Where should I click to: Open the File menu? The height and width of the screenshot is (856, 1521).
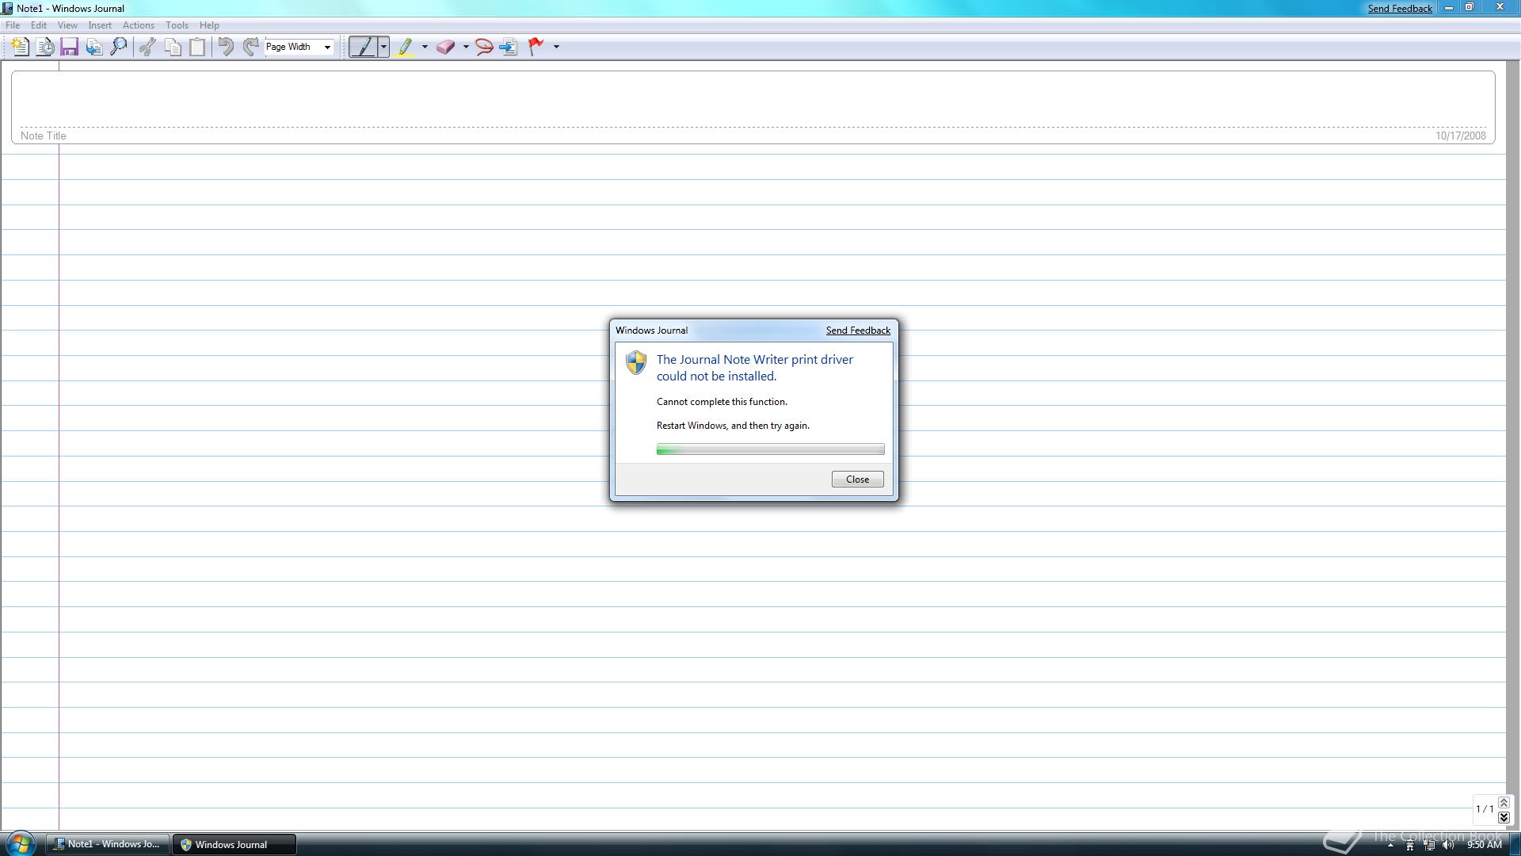[x=13, y=25]
